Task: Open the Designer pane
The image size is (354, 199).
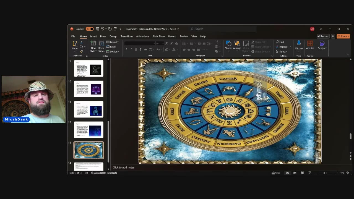Action: tap(322, 46)
